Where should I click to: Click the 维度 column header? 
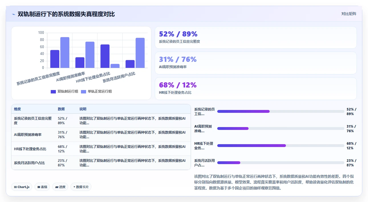(x=17, y=109)
